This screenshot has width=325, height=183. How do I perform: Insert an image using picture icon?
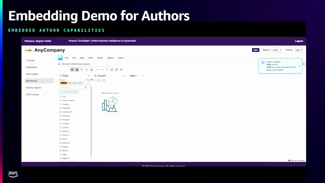[x=112, y=70]
